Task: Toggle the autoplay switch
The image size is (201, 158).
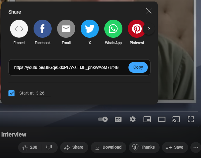Action: (103, 119)
